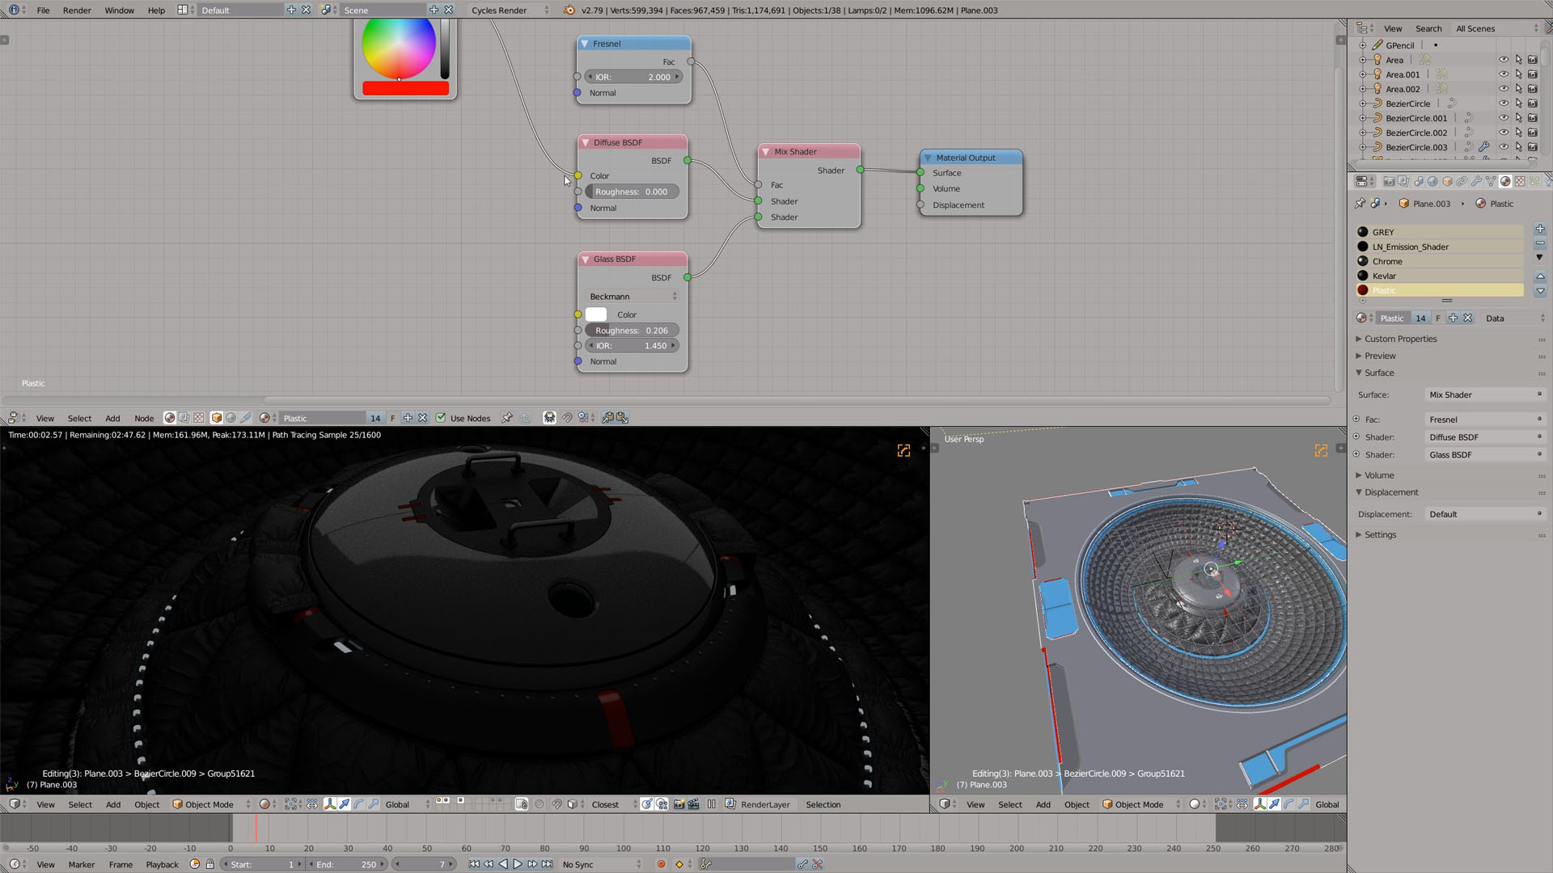Play animation in reverse in timeline
Screen dimensions: 1553x873
click(x=503, y=864)
